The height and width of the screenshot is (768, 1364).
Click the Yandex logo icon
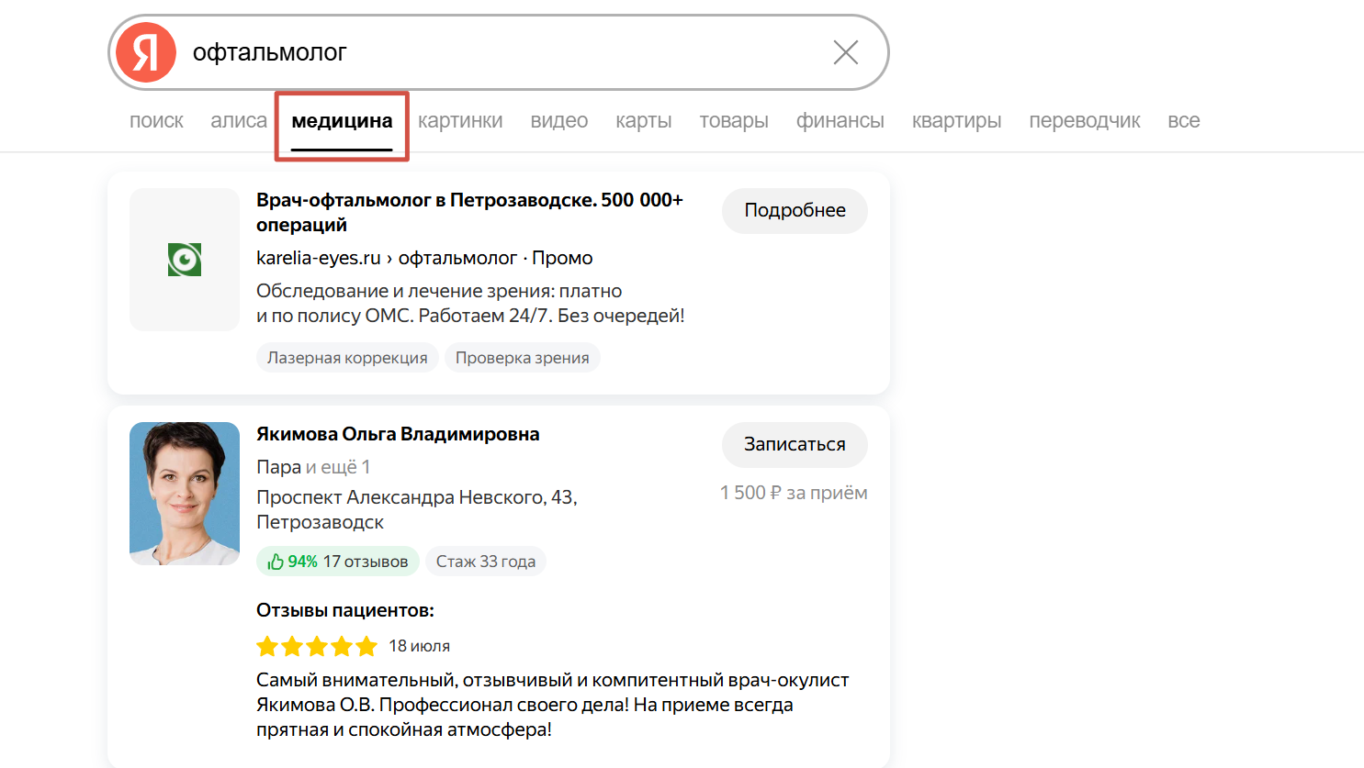146,52
